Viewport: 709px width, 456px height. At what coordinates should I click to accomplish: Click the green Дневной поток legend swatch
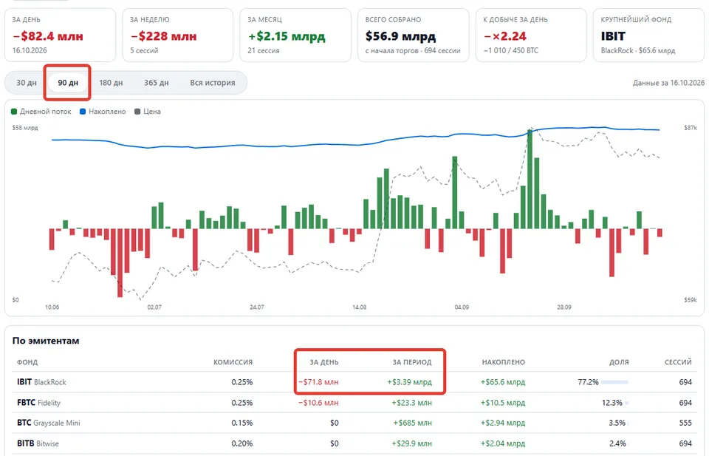point(14,112)
